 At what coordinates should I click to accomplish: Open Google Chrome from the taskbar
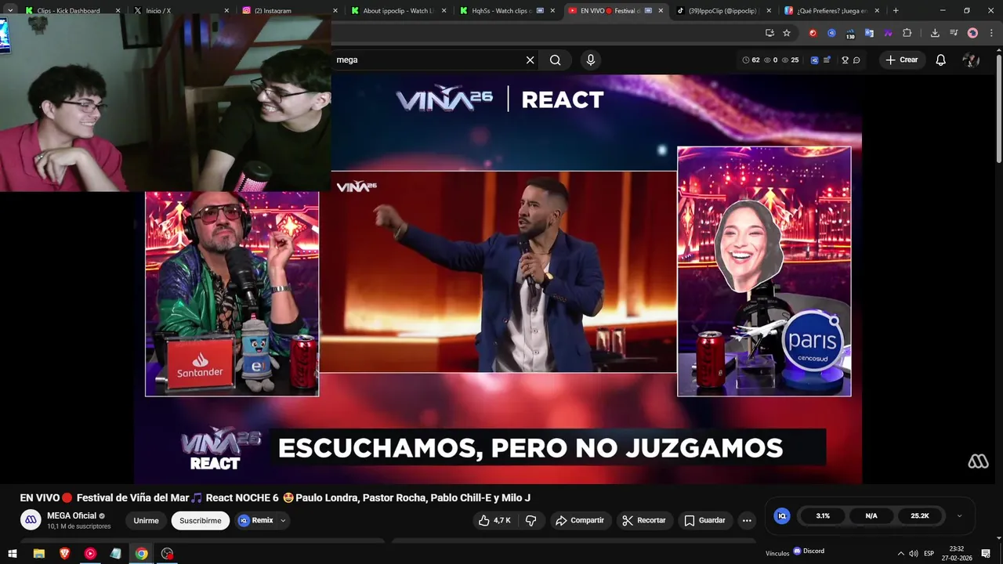click(x=141, y=554)
